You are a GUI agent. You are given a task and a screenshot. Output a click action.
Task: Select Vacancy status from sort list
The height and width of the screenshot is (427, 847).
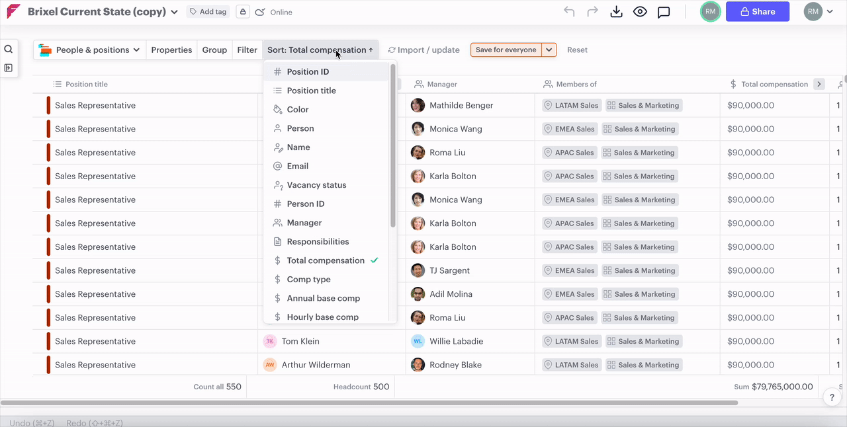pos(316,185)
